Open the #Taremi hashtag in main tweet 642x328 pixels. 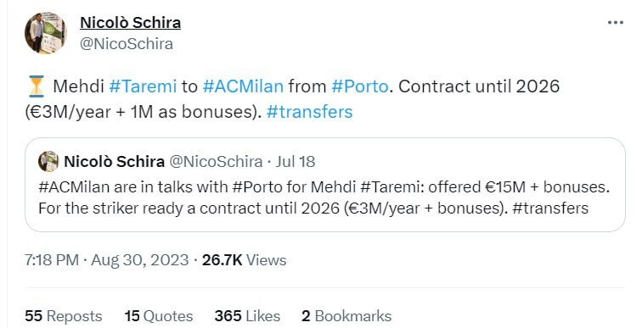[x=143, y=86]
